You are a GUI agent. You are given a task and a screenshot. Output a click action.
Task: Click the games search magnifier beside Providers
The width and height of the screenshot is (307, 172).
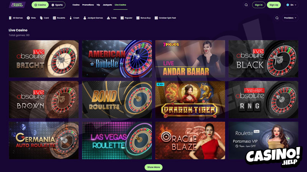[x=277, y=18]
